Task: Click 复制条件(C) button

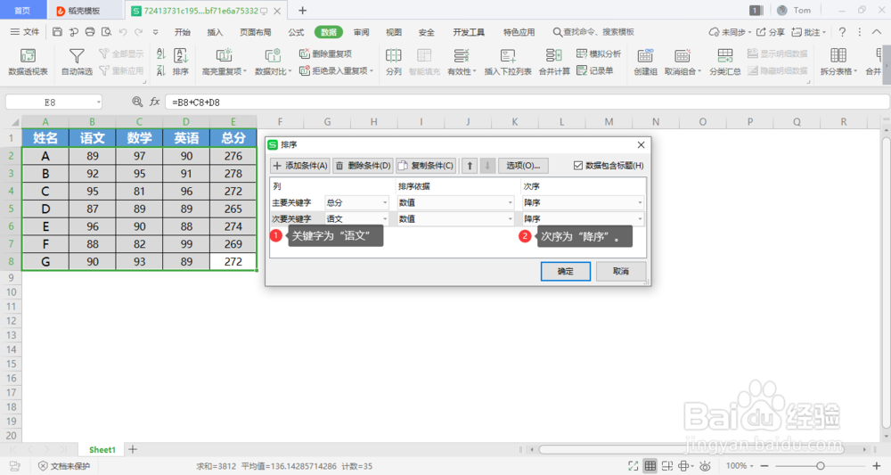Action: pyautogui.click(x=426, y=166)
